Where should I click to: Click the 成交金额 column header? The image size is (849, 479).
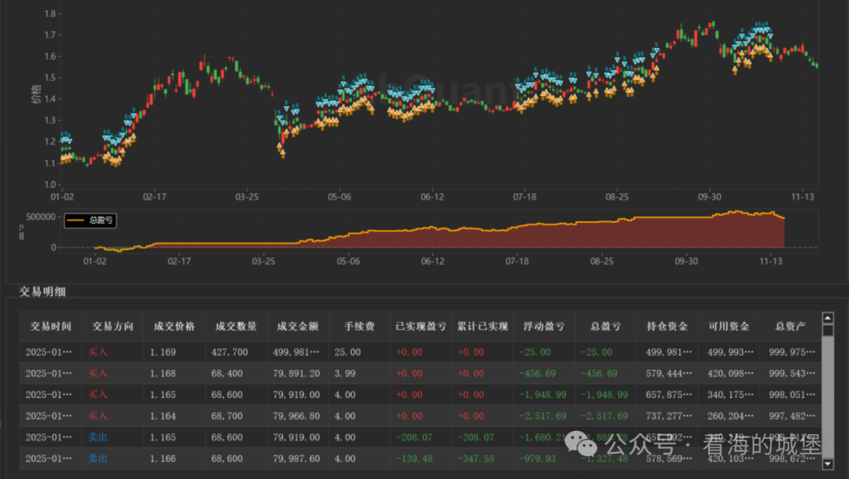pos(298,327)
